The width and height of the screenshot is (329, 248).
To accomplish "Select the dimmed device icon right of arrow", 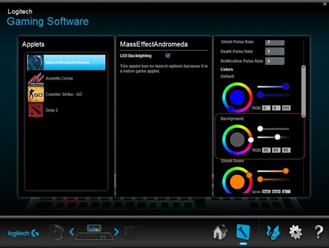I will coord(131,233).
